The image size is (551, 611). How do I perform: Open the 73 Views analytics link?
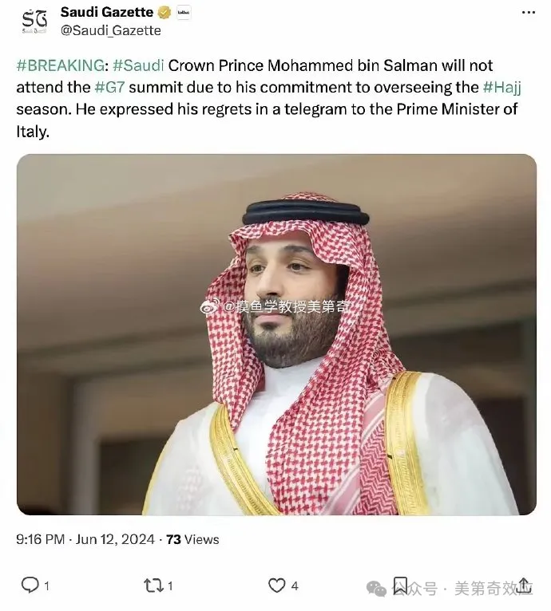tap(192, 539)
